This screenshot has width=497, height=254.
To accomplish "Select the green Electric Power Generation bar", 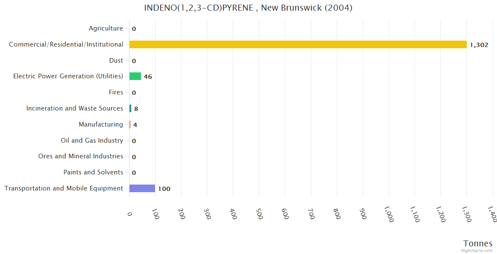I will click(x=136, y=76).
